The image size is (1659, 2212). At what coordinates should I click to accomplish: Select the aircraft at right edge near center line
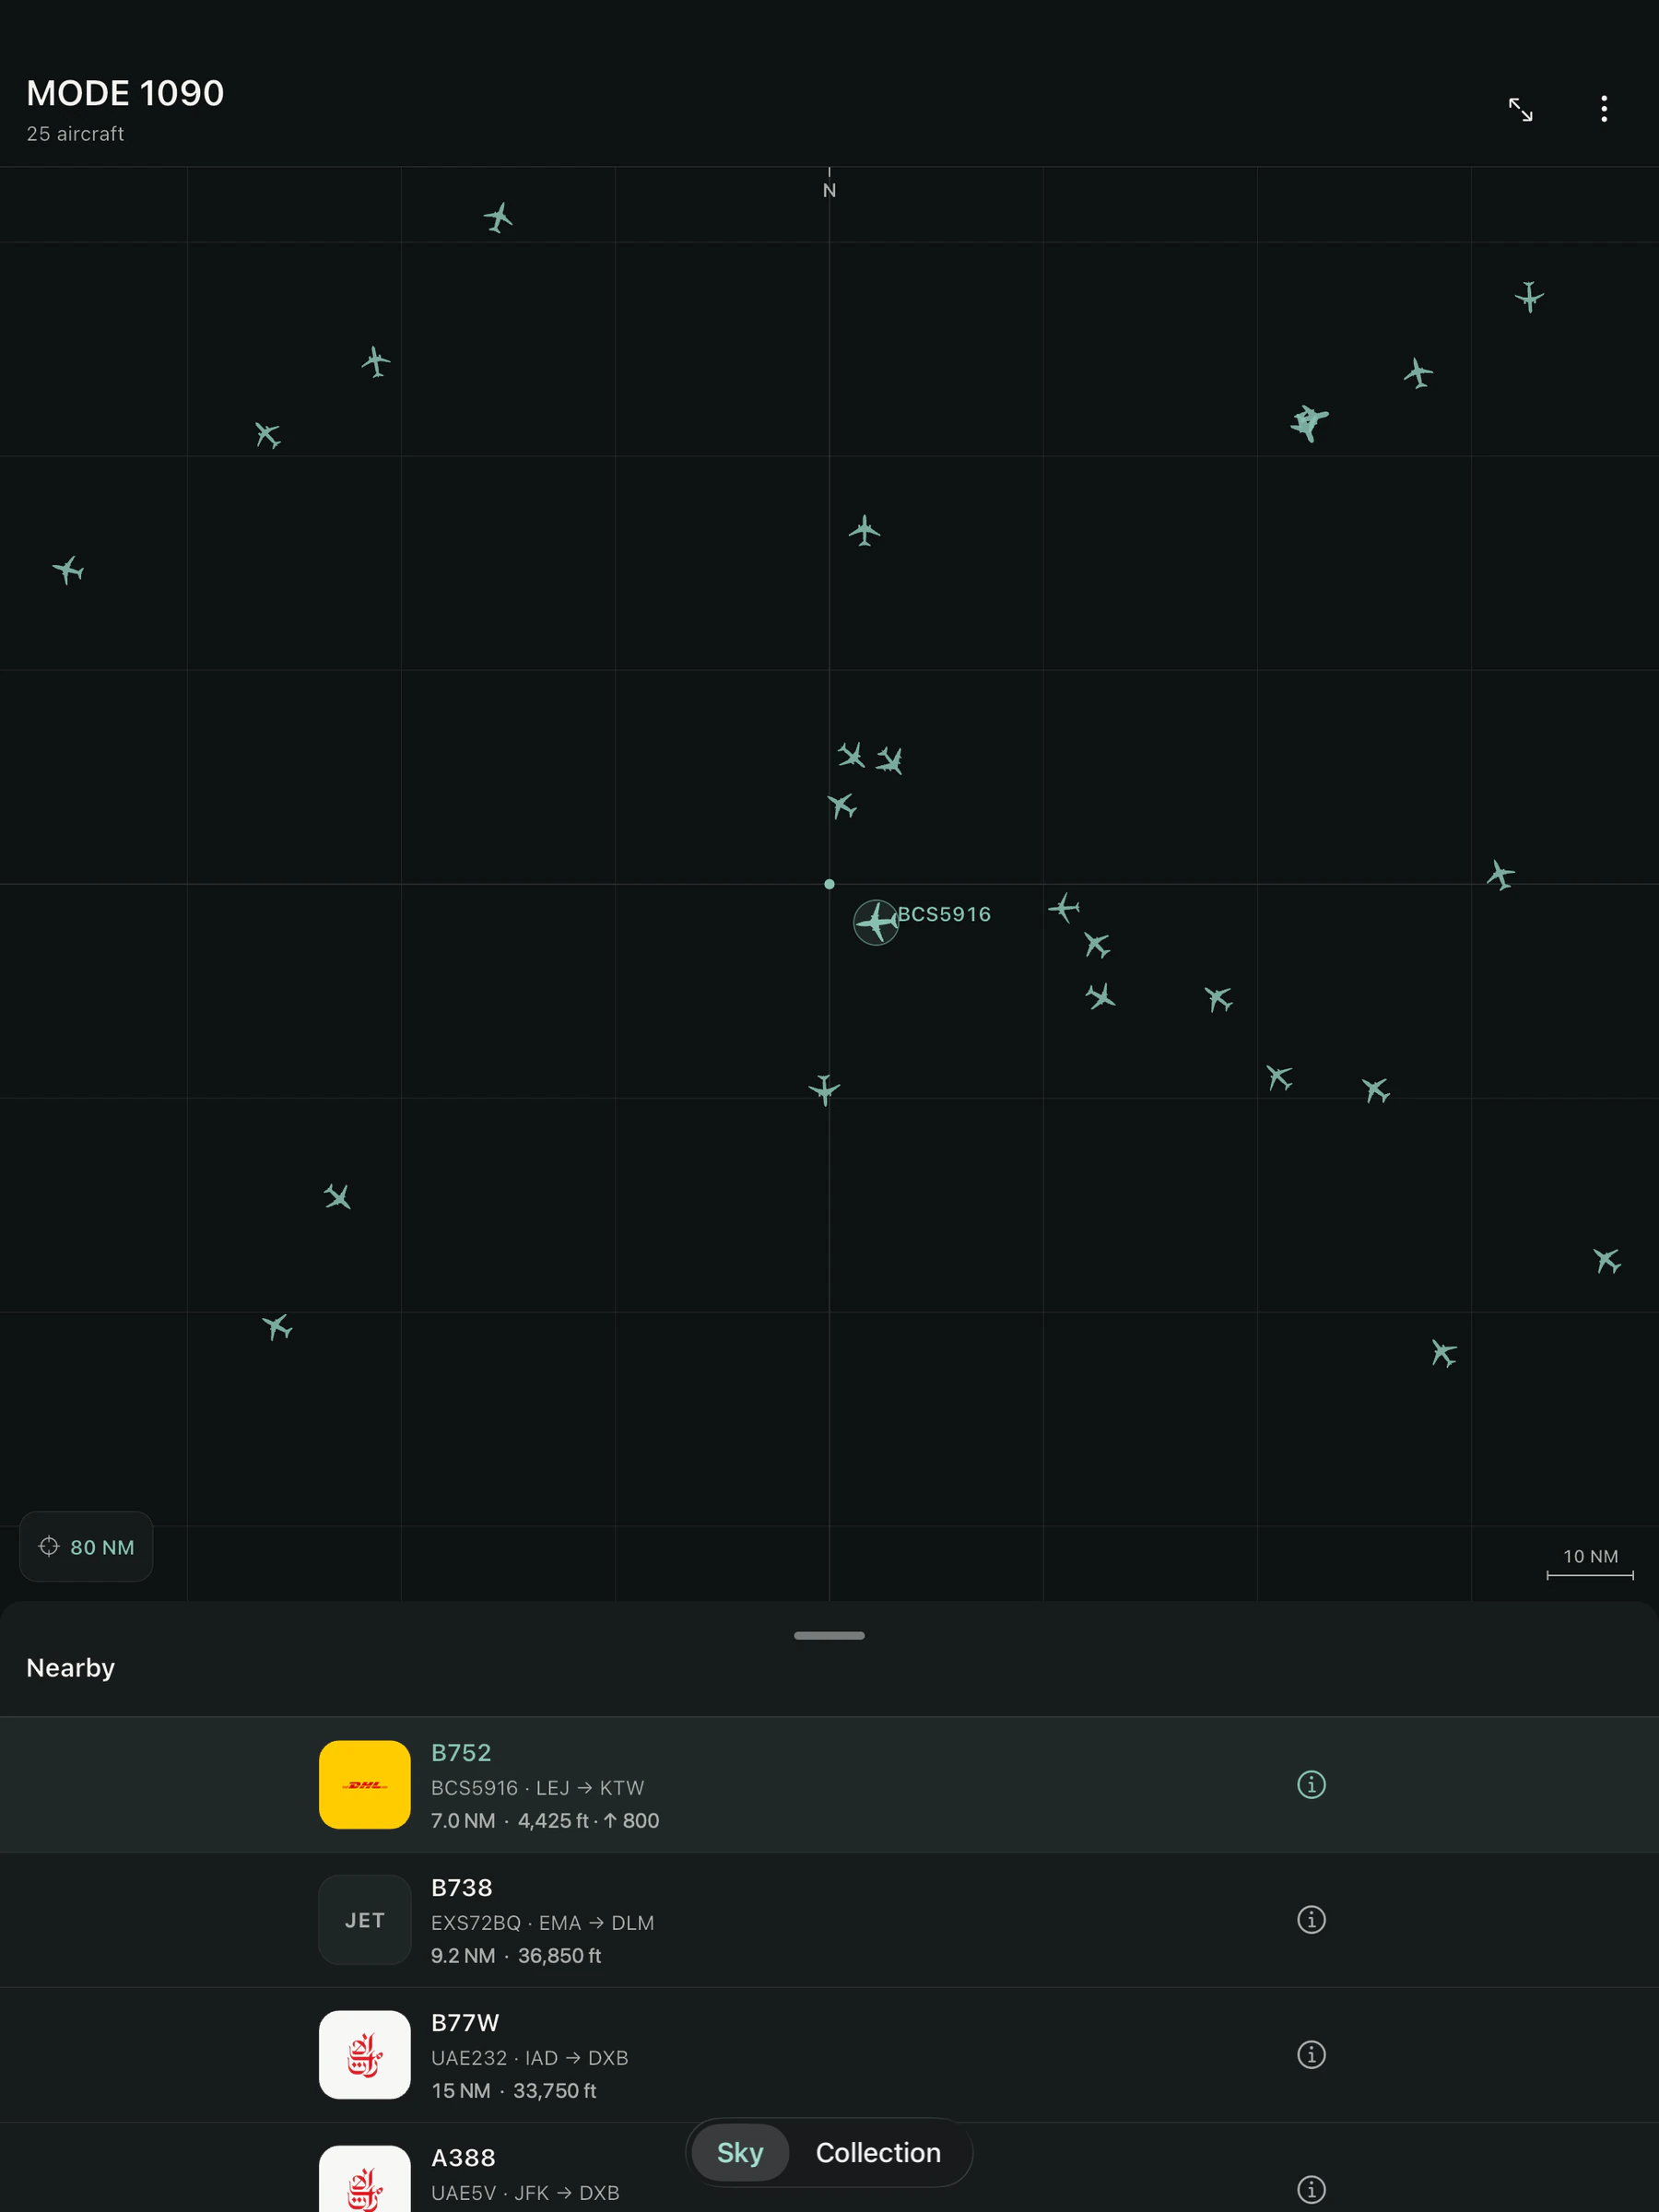click(x=1500, y=875)
